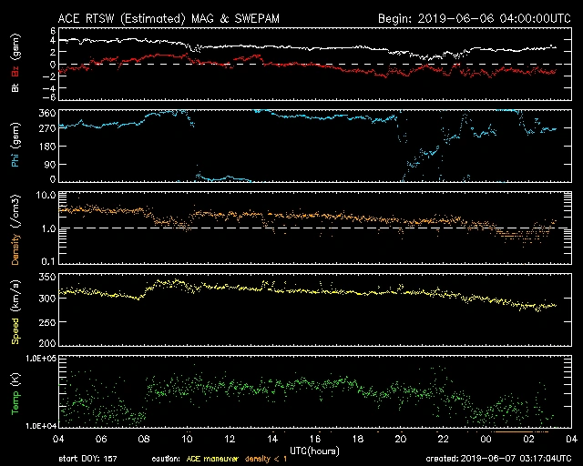
Task: Click the blue 'Phi (gsm)' axis label
Action: tap(15, 146)
